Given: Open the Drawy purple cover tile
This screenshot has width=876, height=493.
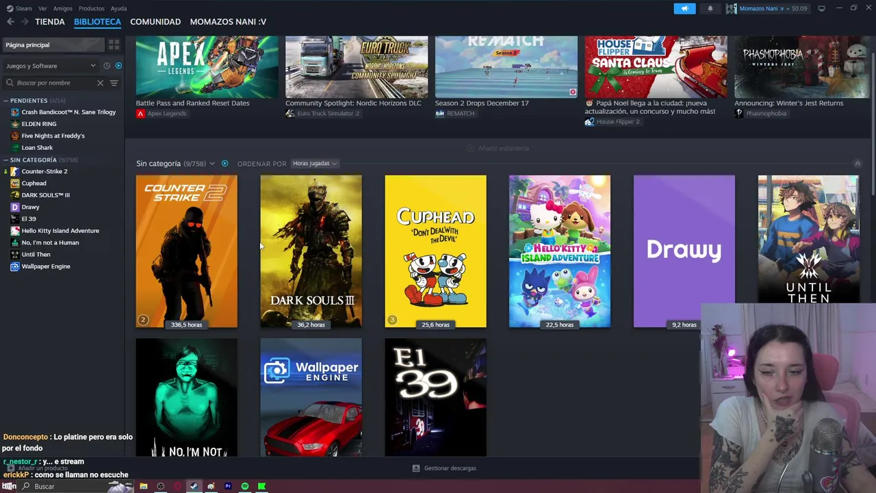Looking at the screenshot, I should 684,251.
